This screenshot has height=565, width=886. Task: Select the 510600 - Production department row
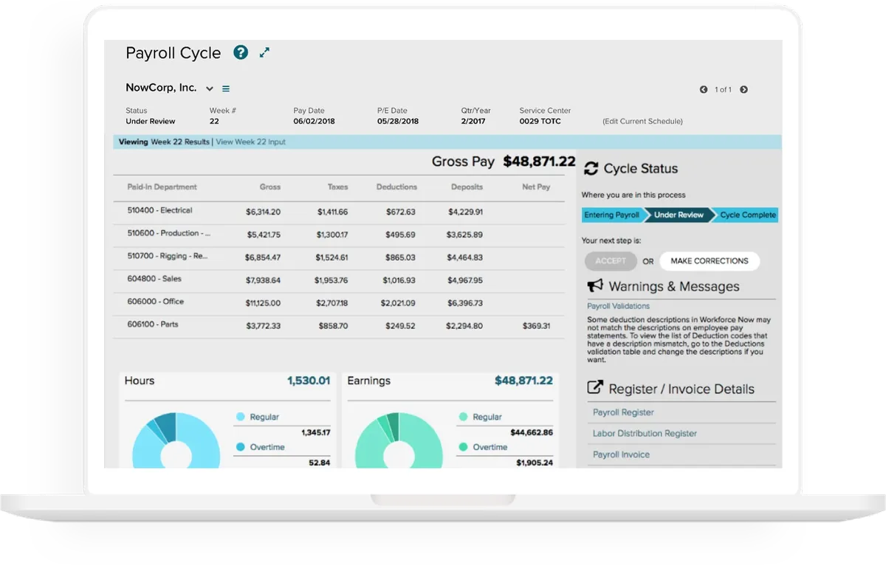[x=339, y=235]
